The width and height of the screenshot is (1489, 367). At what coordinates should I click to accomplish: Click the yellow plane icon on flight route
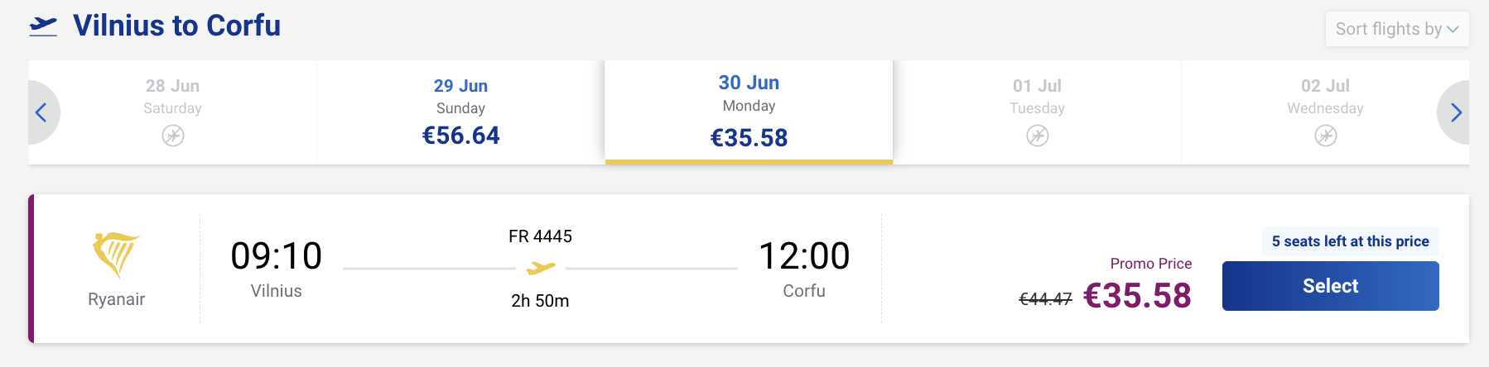(x=541, y=268)
